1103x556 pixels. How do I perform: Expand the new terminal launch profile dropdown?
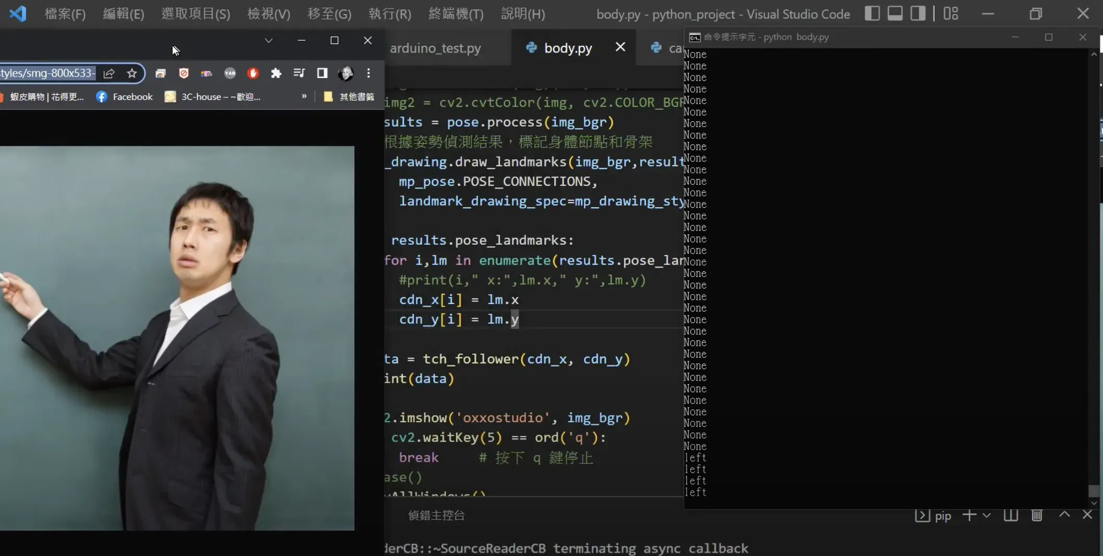click(987, 515)
